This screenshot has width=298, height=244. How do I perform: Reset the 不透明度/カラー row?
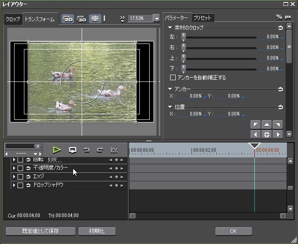click(x=28, y=168)
